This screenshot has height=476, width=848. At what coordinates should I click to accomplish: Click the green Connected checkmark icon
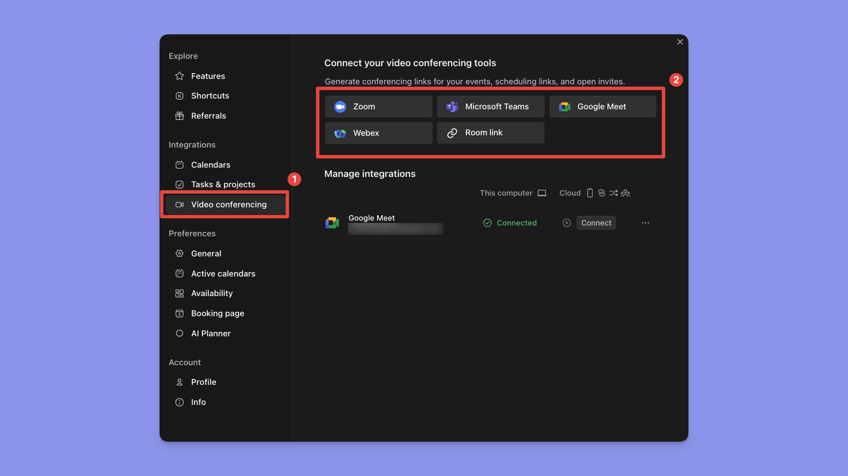pos(488,223)
